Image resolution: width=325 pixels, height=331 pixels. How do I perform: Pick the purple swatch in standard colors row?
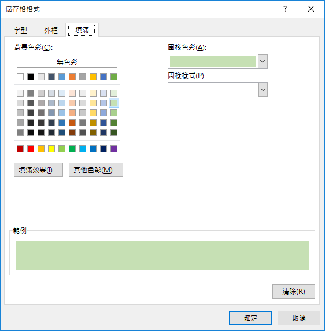coord(114,149)
